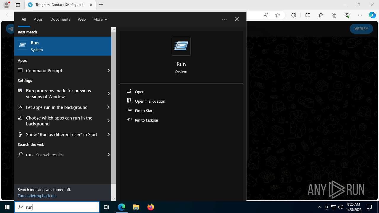Open a new browser tab
The height and width of the screenshot is (213, 379).
(101, 5)
